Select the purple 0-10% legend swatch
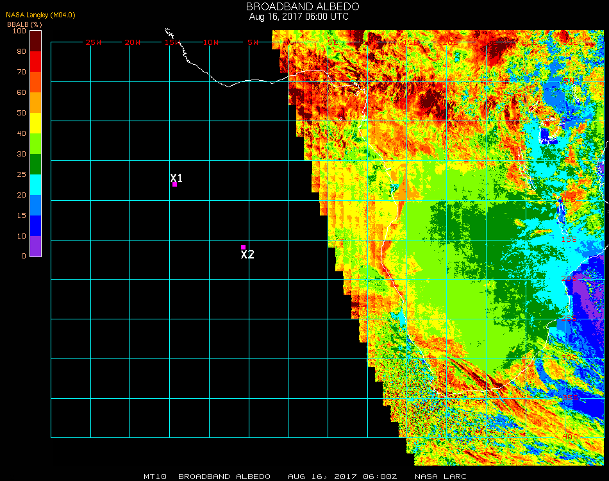 click(x=36, y=246)
